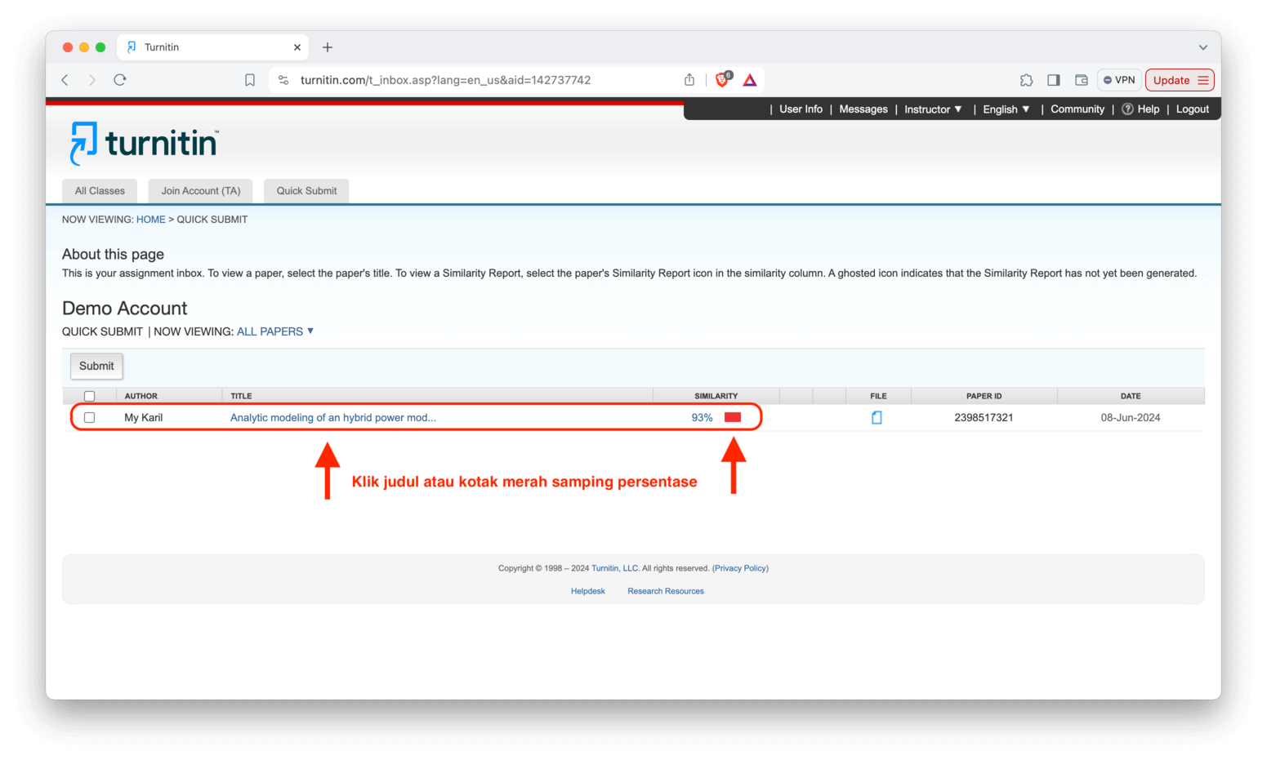Screen dimensions: 1267x760
Task: Click inside the browser address bar
Action: tap(445, 79)
